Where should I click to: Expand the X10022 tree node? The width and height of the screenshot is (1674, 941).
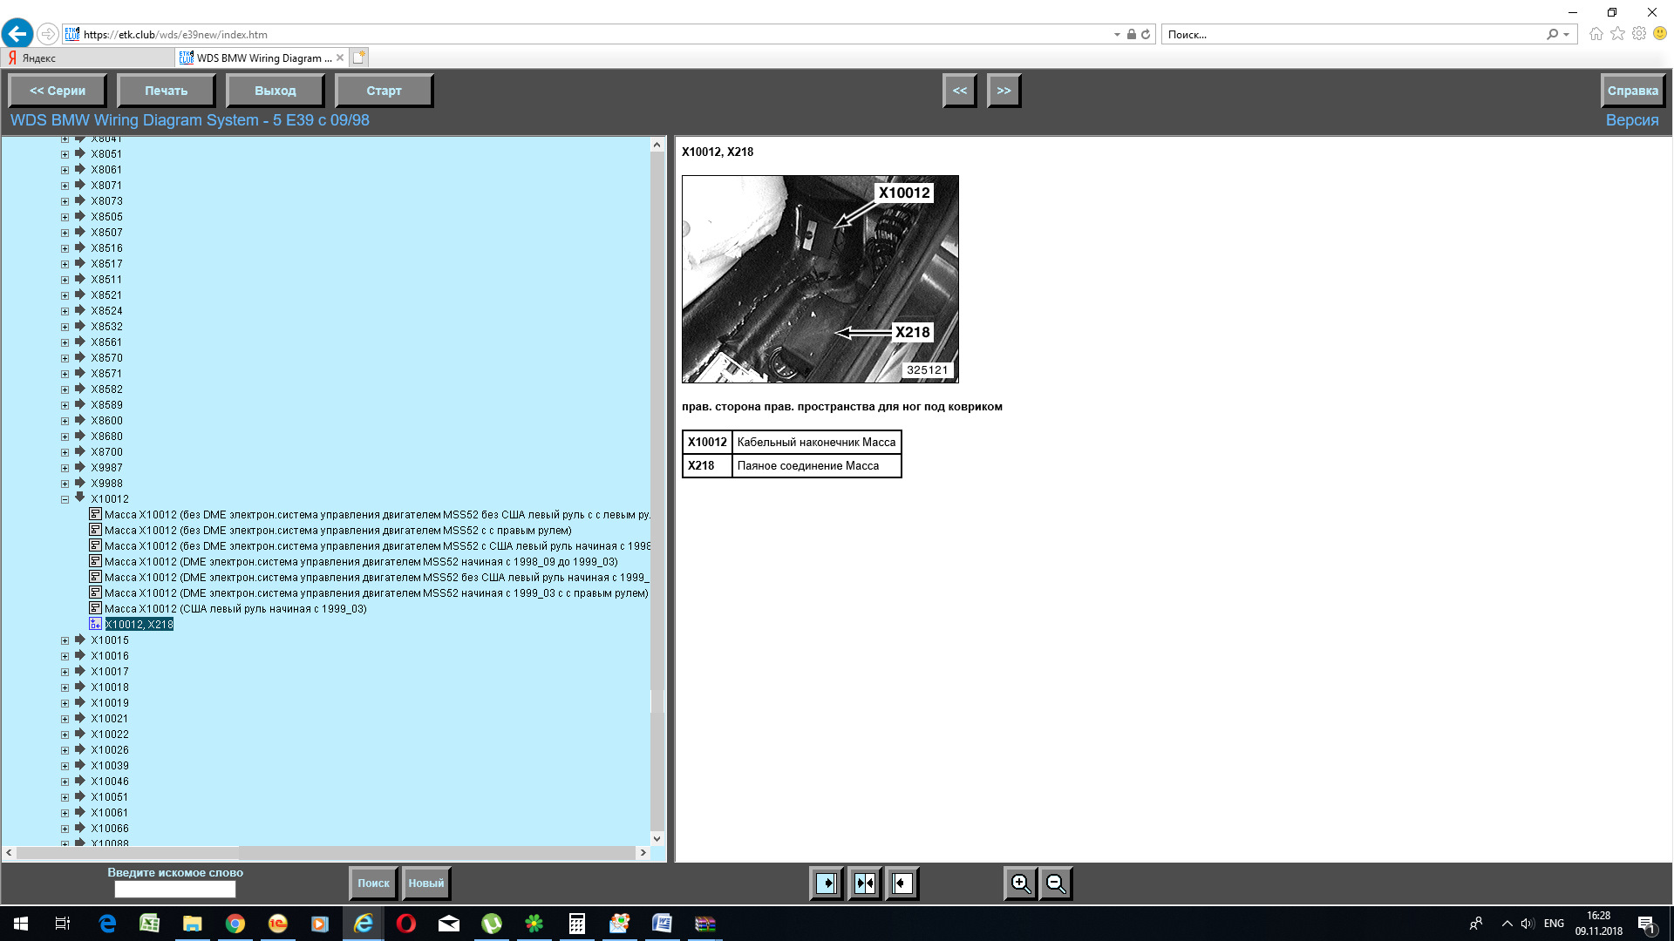click(65, 735)
